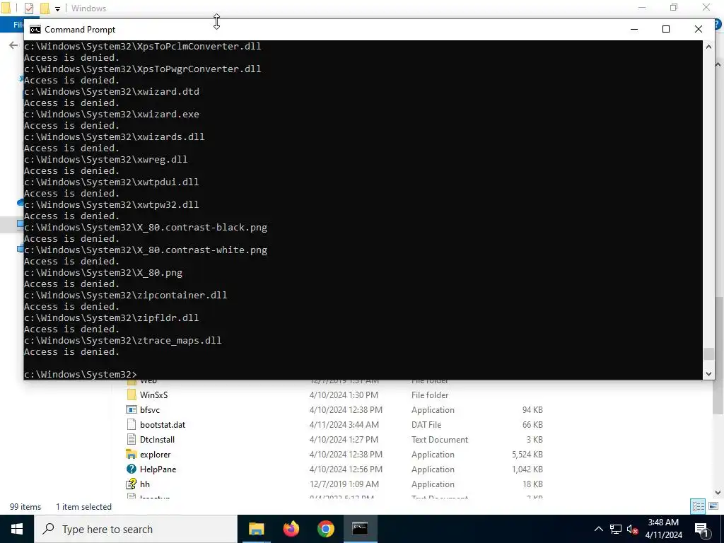Click the bootstat.dat file name

point(163,424)
